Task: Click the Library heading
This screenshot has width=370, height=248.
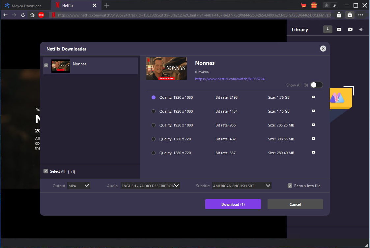Action: [x=300, y=29]
